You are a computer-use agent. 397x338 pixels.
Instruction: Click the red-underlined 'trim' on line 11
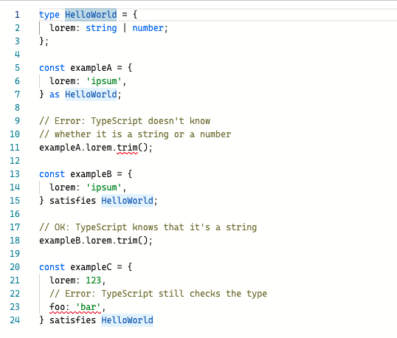click(127, 148)
